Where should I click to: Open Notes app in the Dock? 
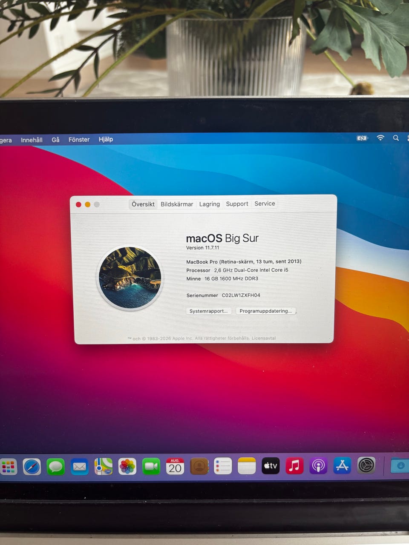point(247,466)
